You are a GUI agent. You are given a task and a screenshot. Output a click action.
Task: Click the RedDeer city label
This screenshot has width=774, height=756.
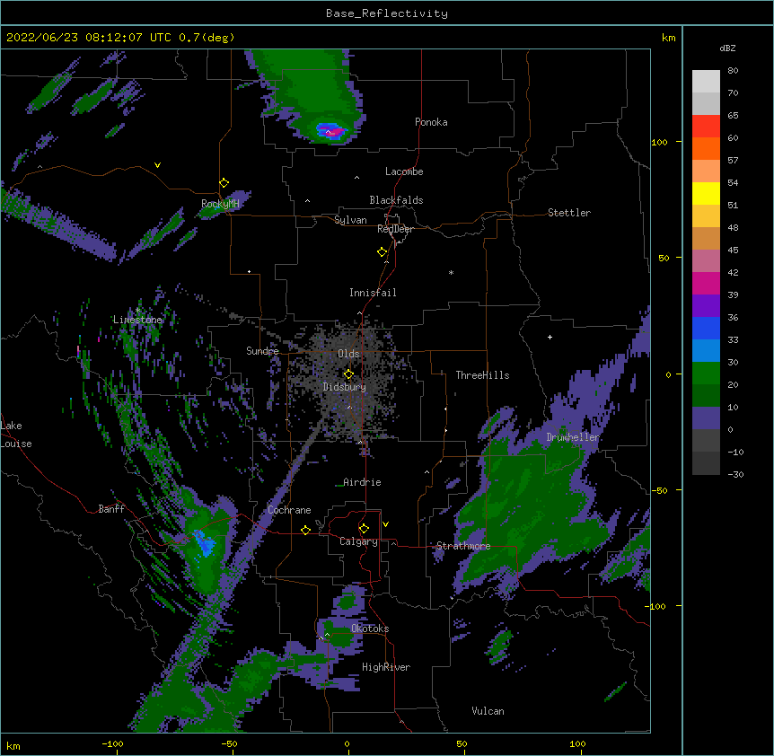[x=395, y=229]
